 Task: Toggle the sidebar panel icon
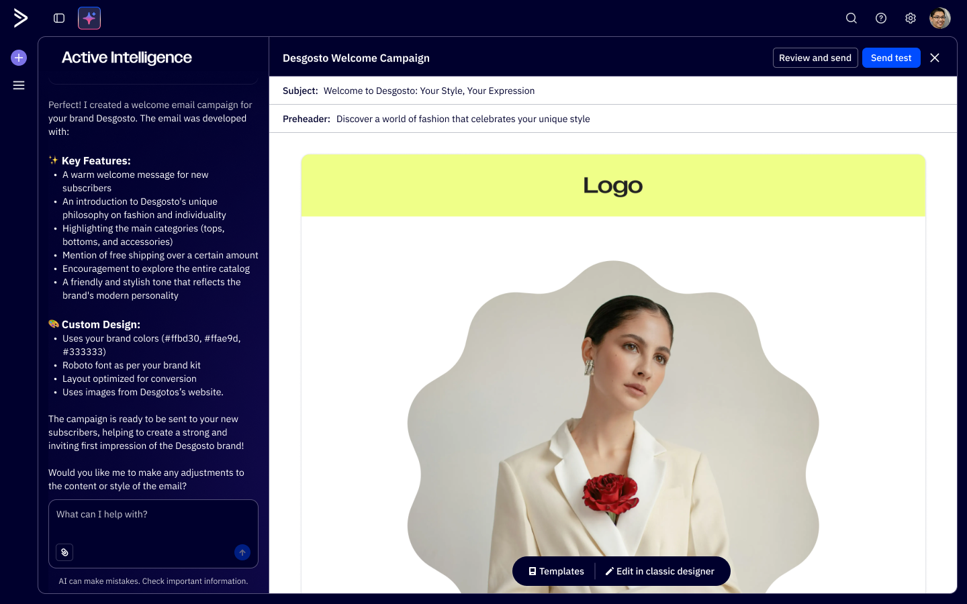[59, 18]
